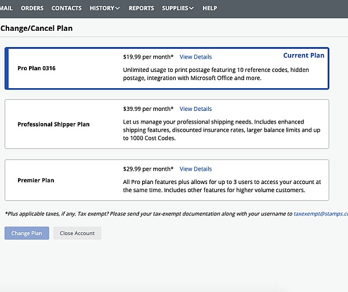
Task: Expand the HISTORY dropdown menu
Action: click(104, 8)
